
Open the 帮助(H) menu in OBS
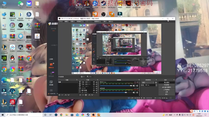point(111,22)
